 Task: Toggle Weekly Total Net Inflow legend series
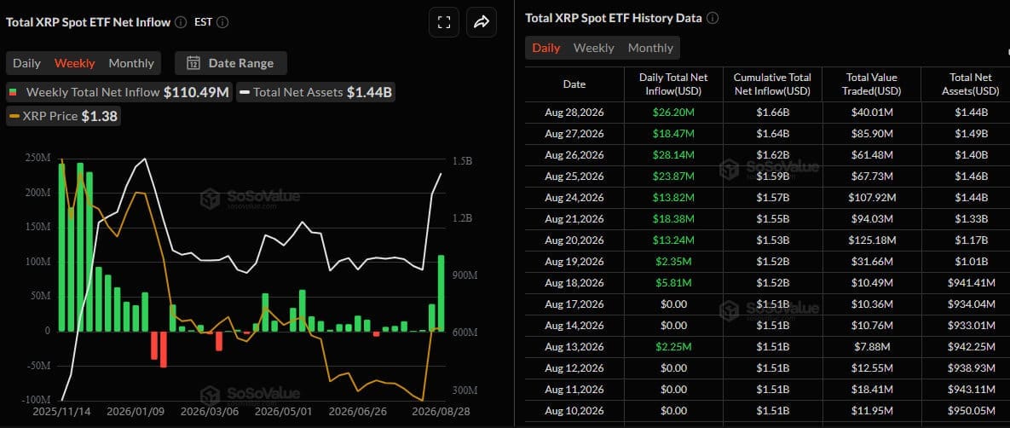(x=120, y=92)
